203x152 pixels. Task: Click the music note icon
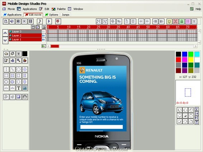pyautogui.click(x=40, y=21)
